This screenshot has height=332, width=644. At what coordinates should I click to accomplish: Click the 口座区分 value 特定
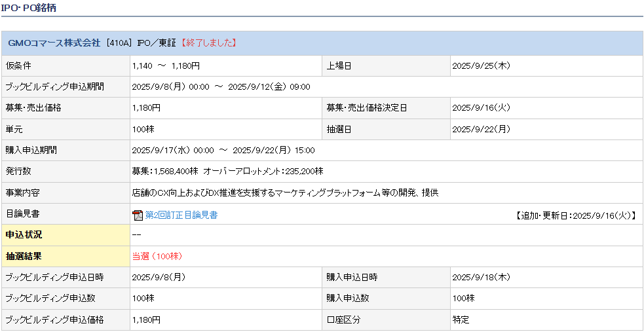click(x=461, y=320)
